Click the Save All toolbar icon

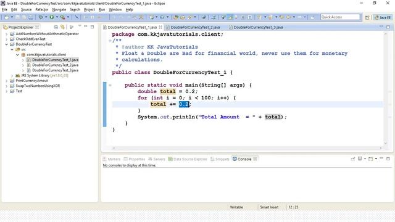24,17
